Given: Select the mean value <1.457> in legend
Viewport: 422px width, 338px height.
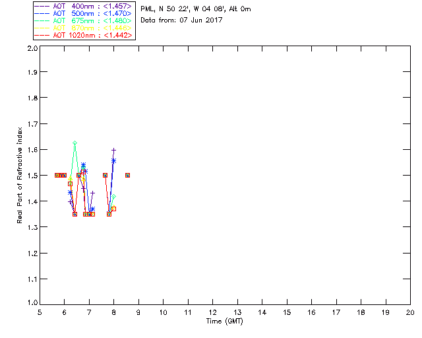Looking at the screenshot, I should (x=117, y=6).
